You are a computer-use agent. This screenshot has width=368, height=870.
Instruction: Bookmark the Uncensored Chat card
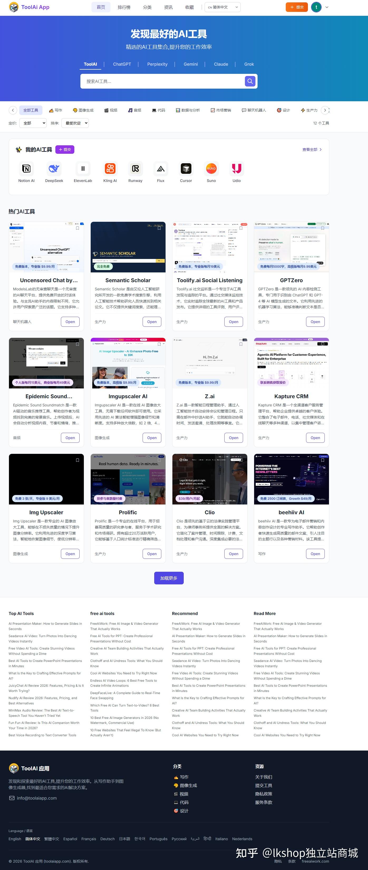(x=77, y=228)
